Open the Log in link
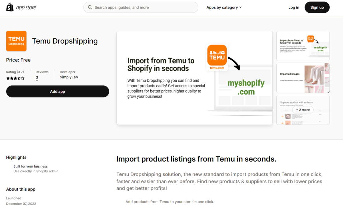This screenshot has height=206, width=343. click(x=294, y=7)
